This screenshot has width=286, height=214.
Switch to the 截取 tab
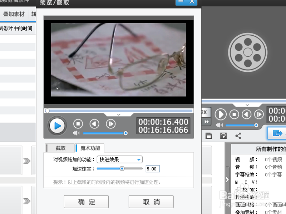[60, 148]
